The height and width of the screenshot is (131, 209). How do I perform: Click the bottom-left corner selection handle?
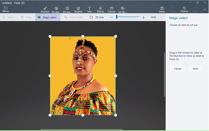tap(50, 115)
